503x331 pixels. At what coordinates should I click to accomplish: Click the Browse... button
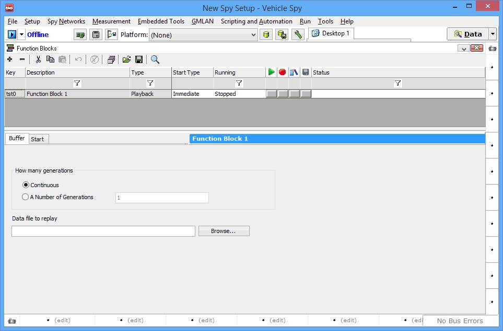[224, 231]
